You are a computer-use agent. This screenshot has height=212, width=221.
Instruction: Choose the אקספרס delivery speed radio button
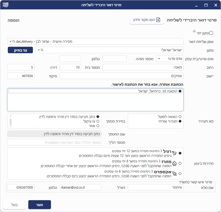180,173
